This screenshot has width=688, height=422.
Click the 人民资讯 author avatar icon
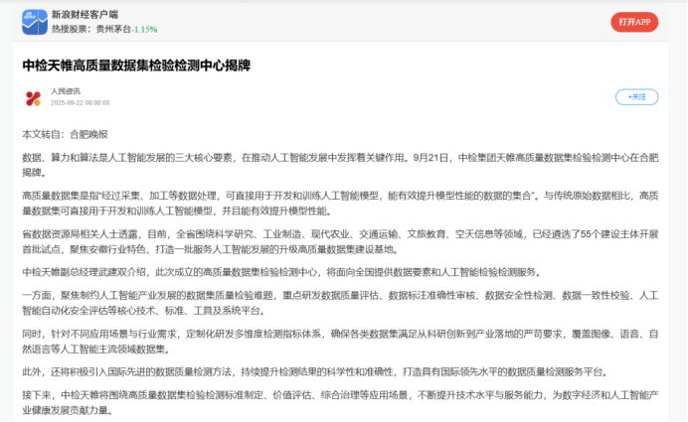point(33,96)
